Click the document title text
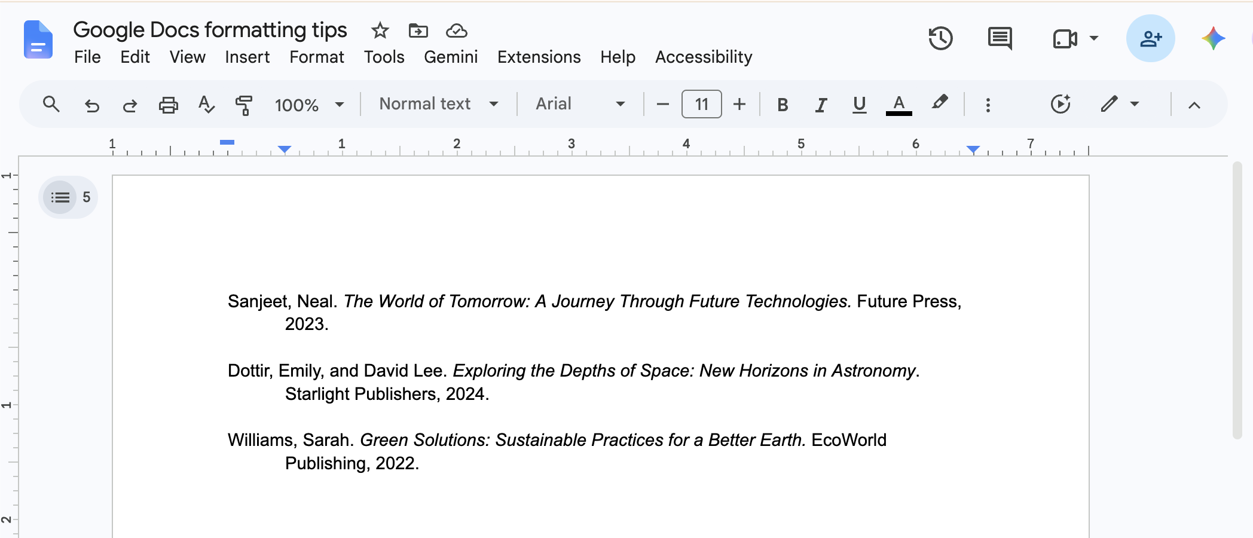This screenshot has height=538, width=1253. pyautogui.click(x=210, y=29)
